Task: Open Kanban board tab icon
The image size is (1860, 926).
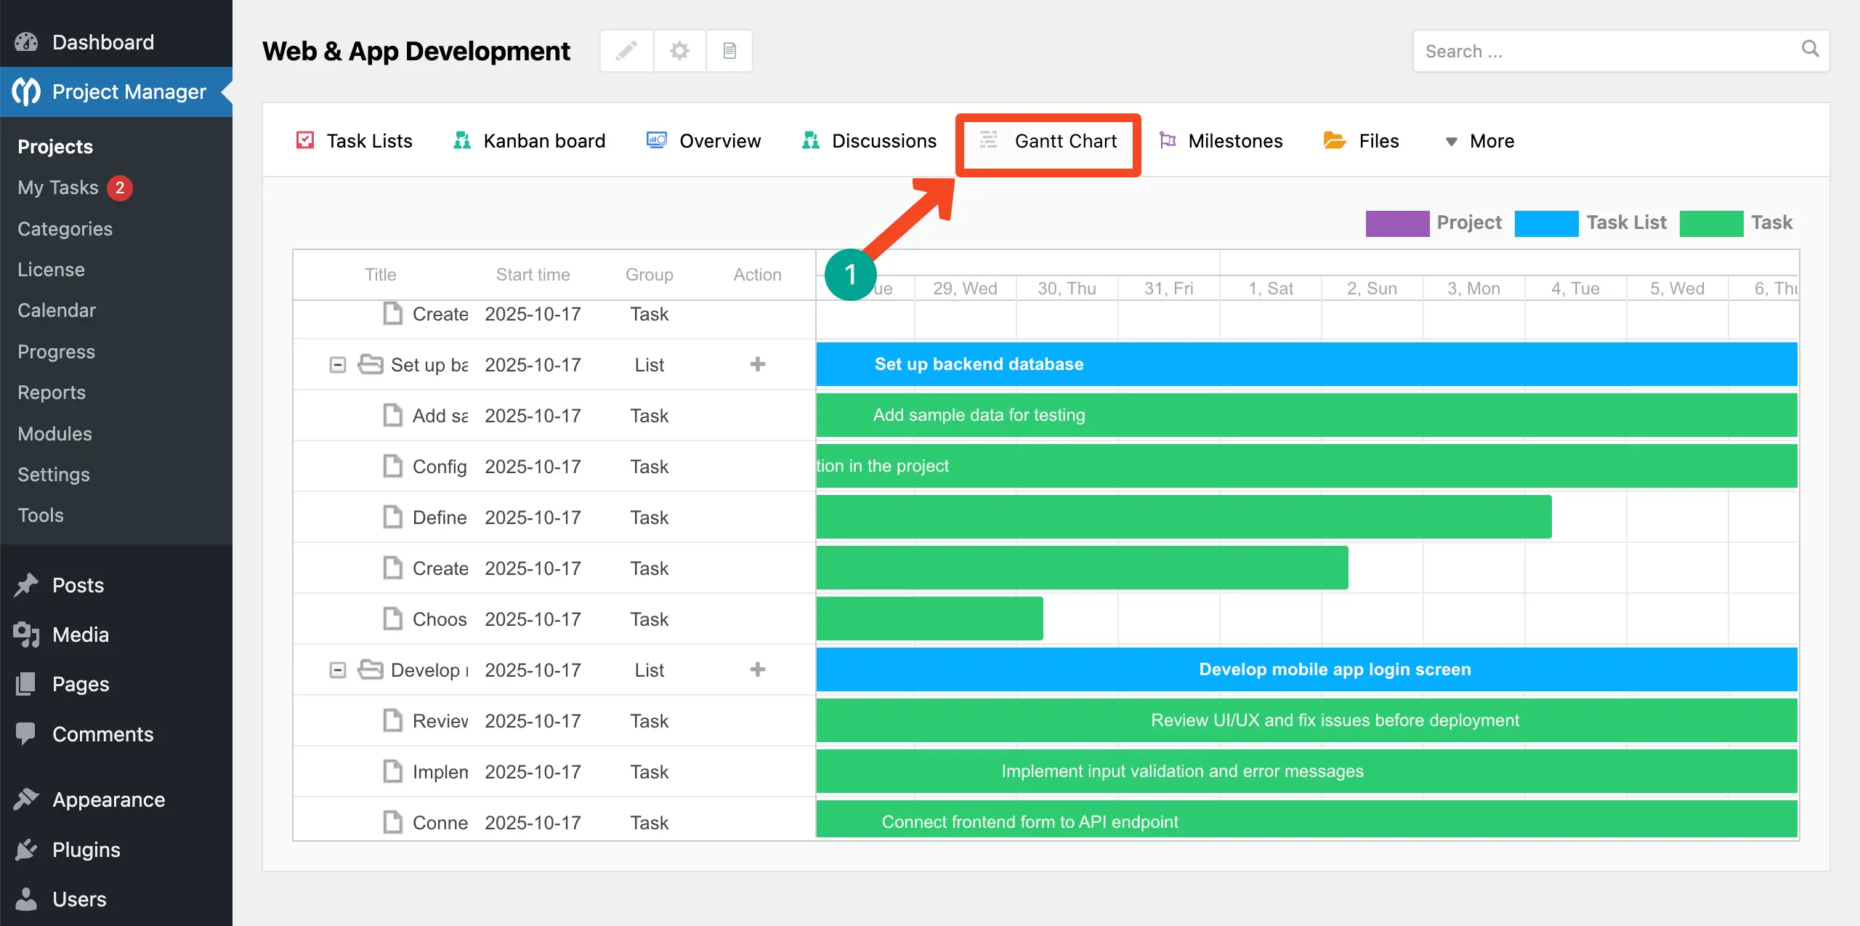Action: [462, 140]
